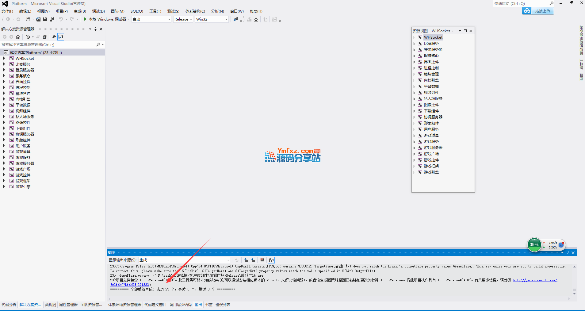Toggle auto-hide pin on Solution Explorer

(x=95, y=29)
